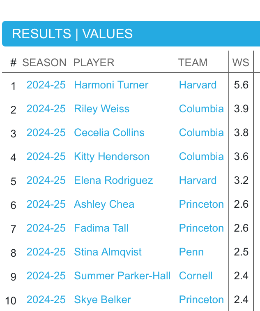Open Penn team page
The height and width of the screenshot is (311, 260).
pyautogui.click(x=191, y=252)
